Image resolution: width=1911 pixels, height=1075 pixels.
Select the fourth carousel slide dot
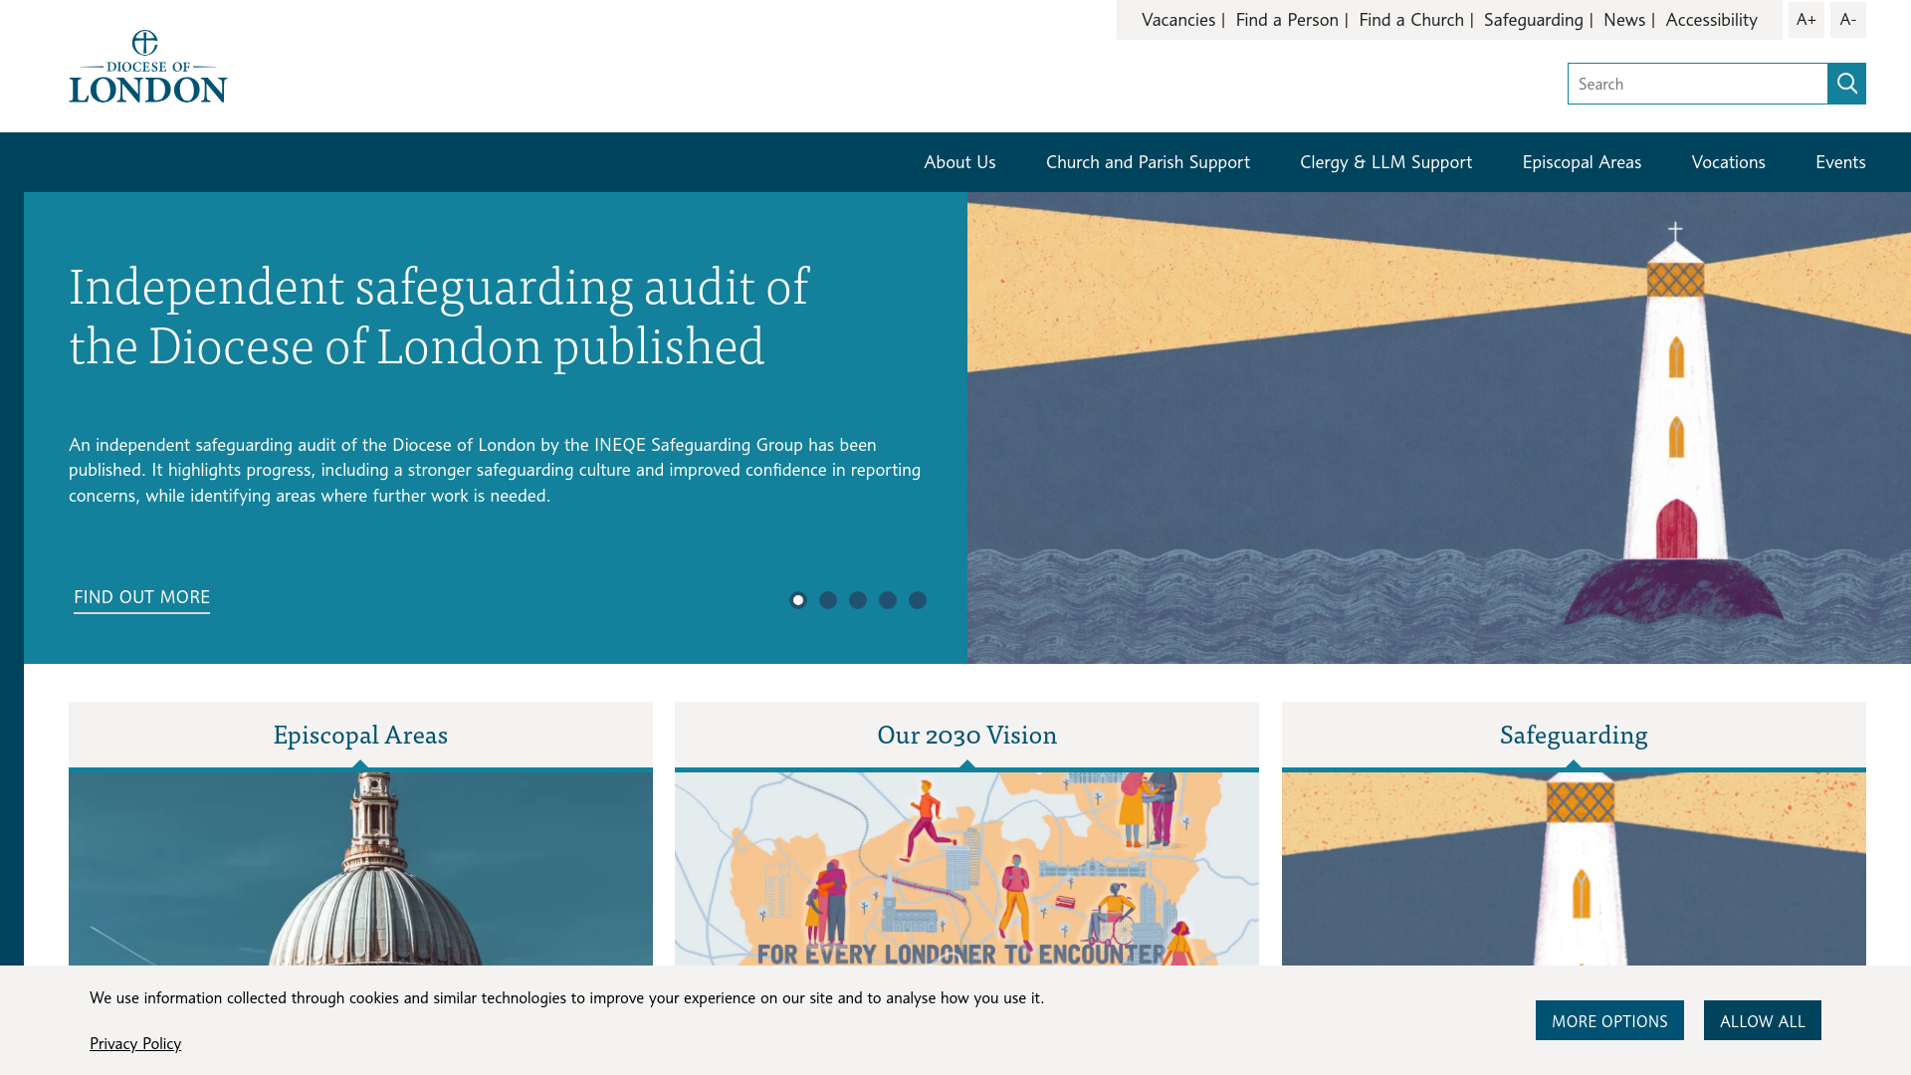pos(888,600)
